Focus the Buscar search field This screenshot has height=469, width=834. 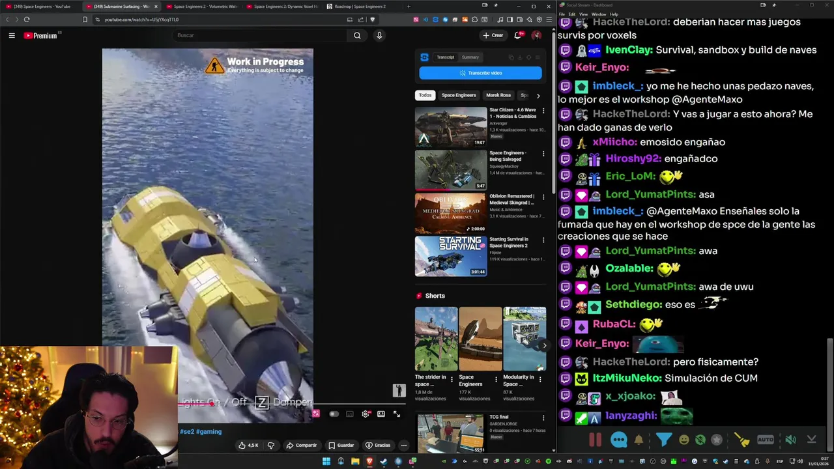261,35
